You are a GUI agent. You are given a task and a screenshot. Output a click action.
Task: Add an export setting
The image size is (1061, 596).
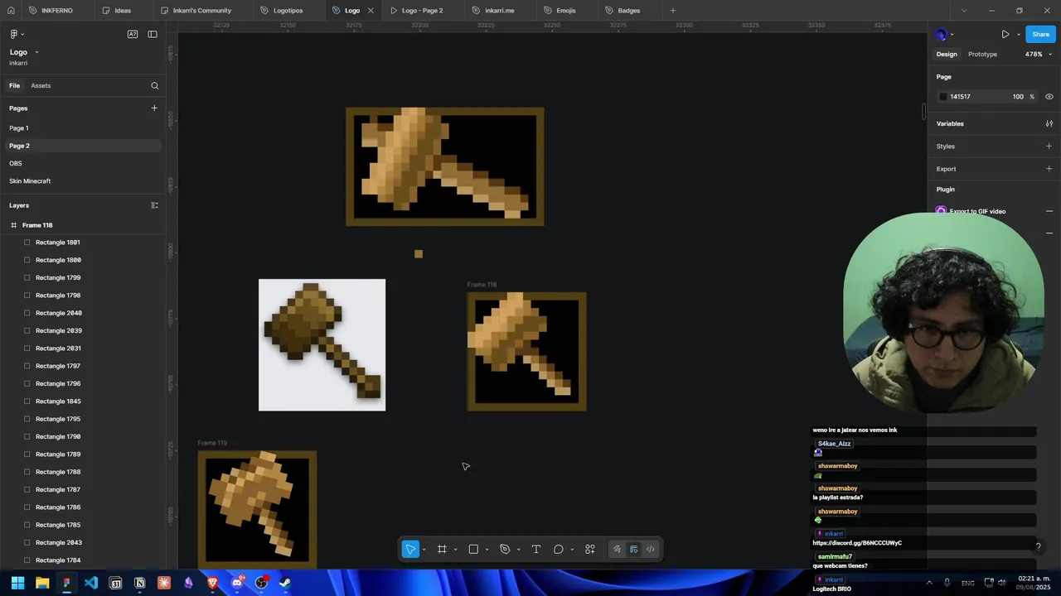click(x=1049, y=169)
